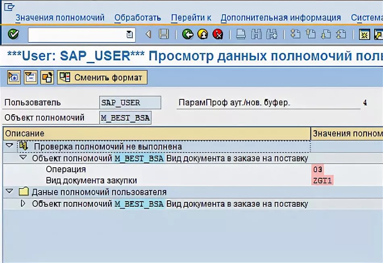Click the Find Next icon
The width and height of the screenshot is (383, 263).
[x=272, y=35]
